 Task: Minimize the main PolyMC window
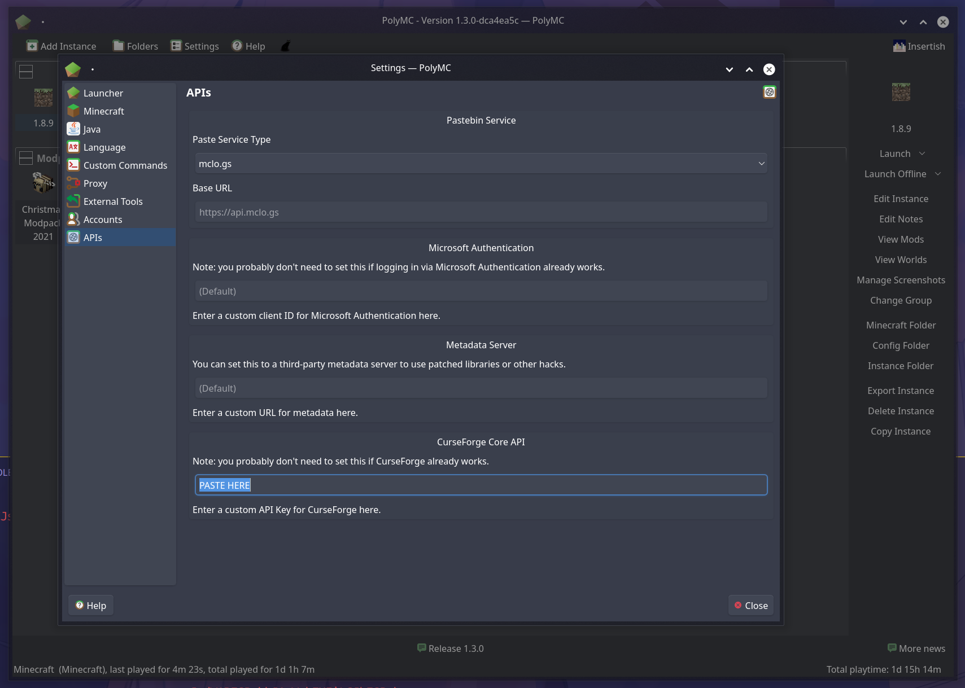903,22
